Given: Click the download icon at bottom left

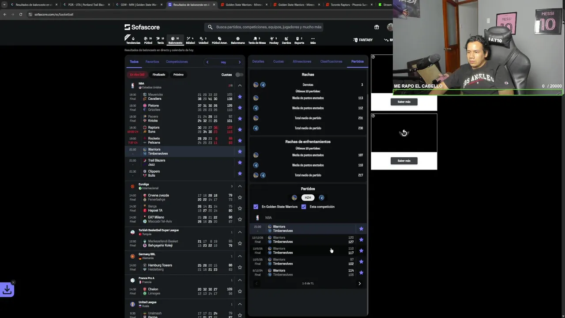Looking at the screenshot, I should [7, 290].
